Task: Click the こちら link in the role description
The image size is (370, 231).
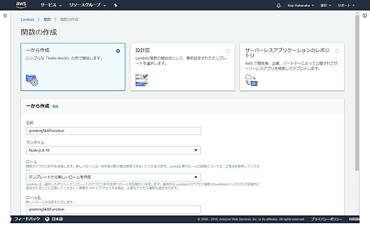Action: tap(230, 166)
